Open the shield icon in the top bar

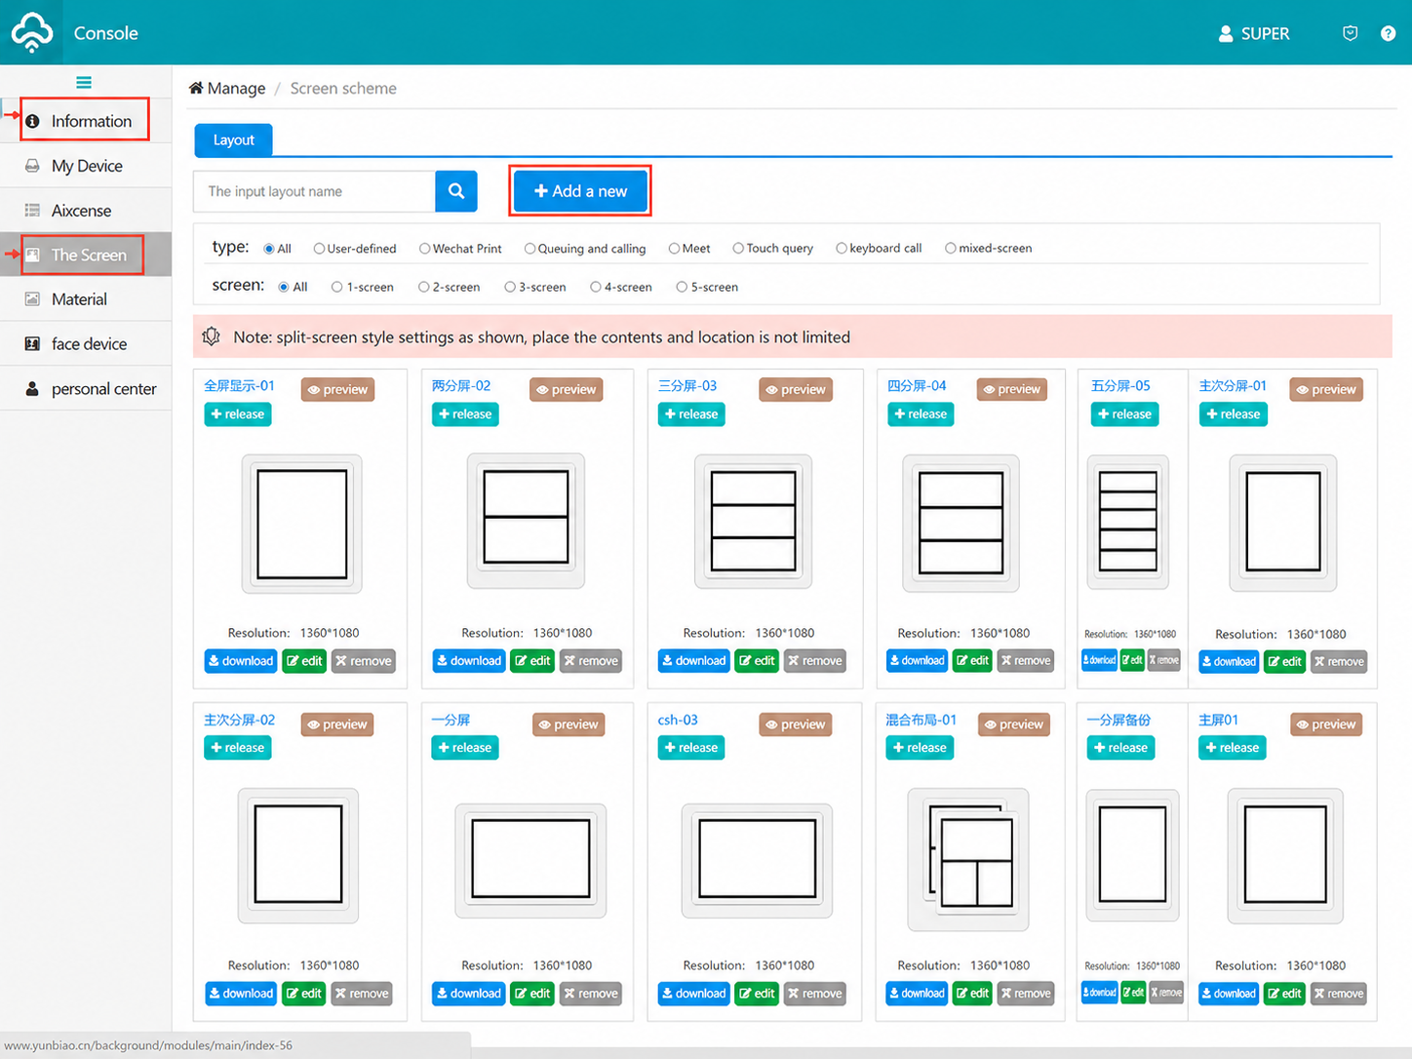[x=1350, y=33]
